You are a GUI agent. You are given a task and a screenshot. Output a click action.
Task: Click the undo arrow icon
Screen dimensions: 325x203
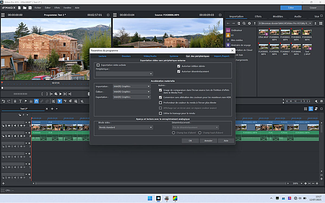(x=4, y=101)
